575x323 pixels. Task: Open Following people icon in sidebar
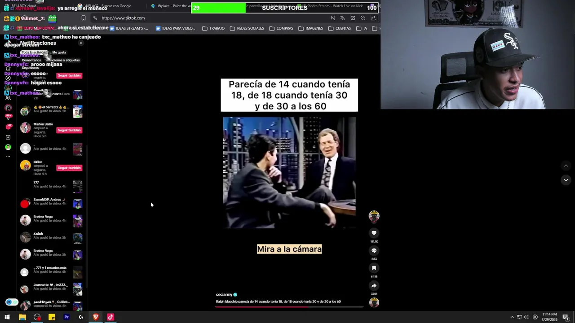pyautogui.click(x=8, y=98)
